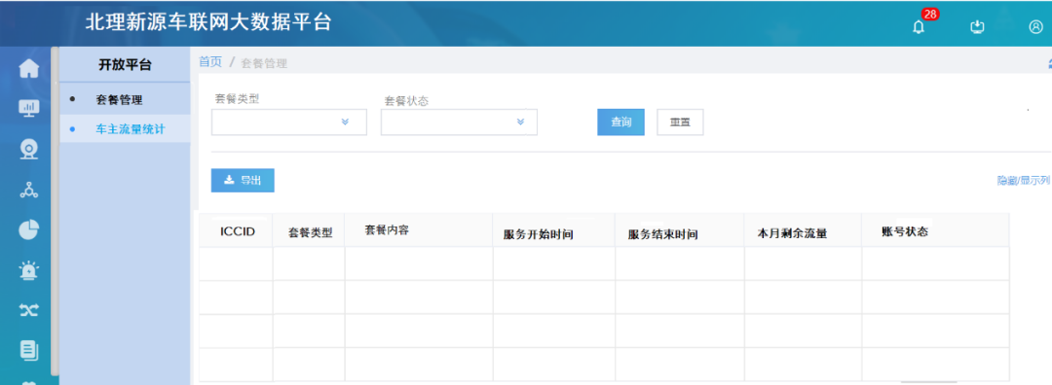The width and height of the screenshot is (1052, 385).
Task: Click the 服务开始时间 column header
Action: (x=538, y=235)
